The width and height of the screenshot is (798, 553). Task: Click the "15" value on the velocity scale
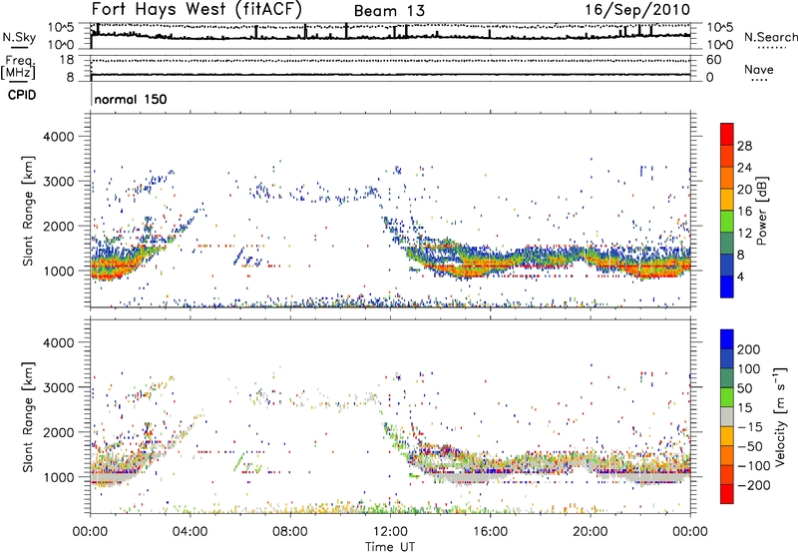[x=745, y=408]
